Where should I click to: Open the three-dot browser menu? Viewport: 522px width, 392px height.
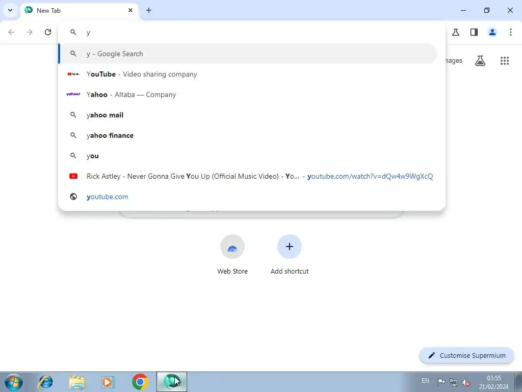511,32
